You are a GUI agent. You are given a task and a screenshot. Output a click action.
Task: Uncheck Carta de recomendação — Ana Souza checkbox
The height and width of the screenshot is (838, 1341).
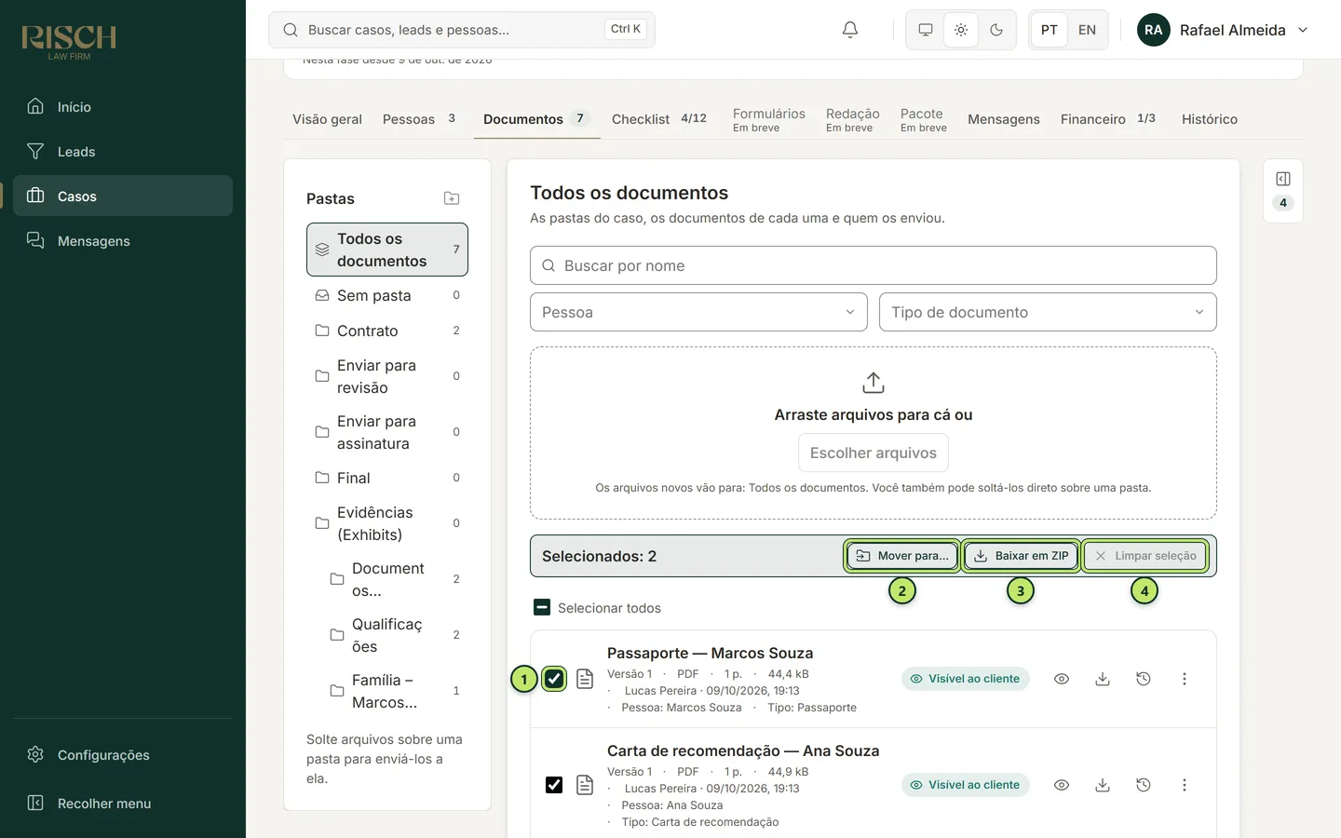pos(554,785)
